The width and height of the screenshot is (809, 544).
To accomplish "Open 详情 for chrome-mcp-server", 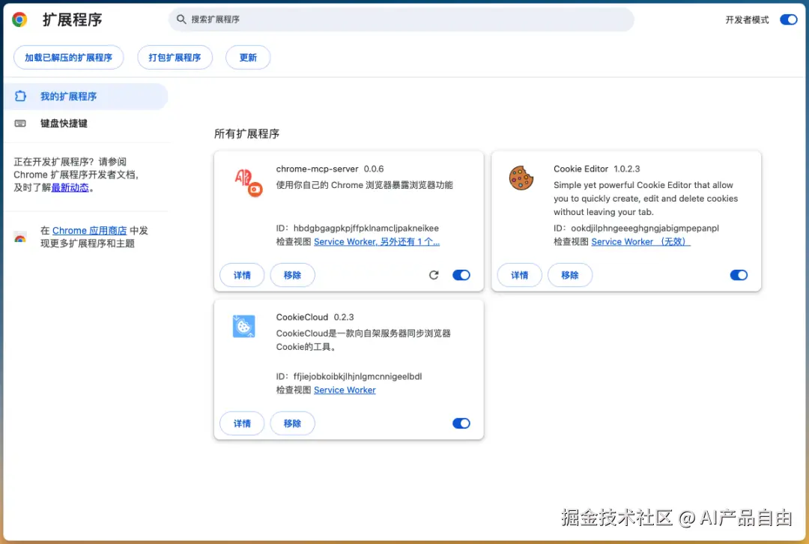I will [x=242, y=275].
